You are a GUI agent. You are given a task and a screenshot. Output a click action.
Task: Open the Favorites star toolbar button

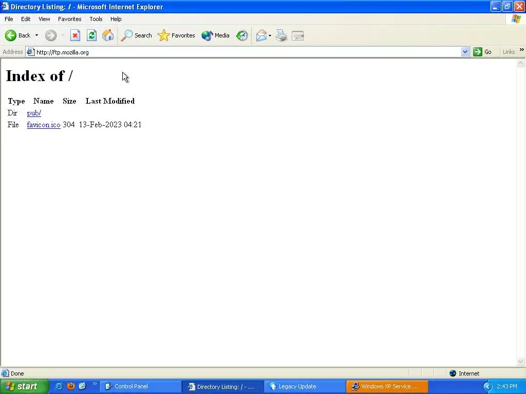(177, 35)
